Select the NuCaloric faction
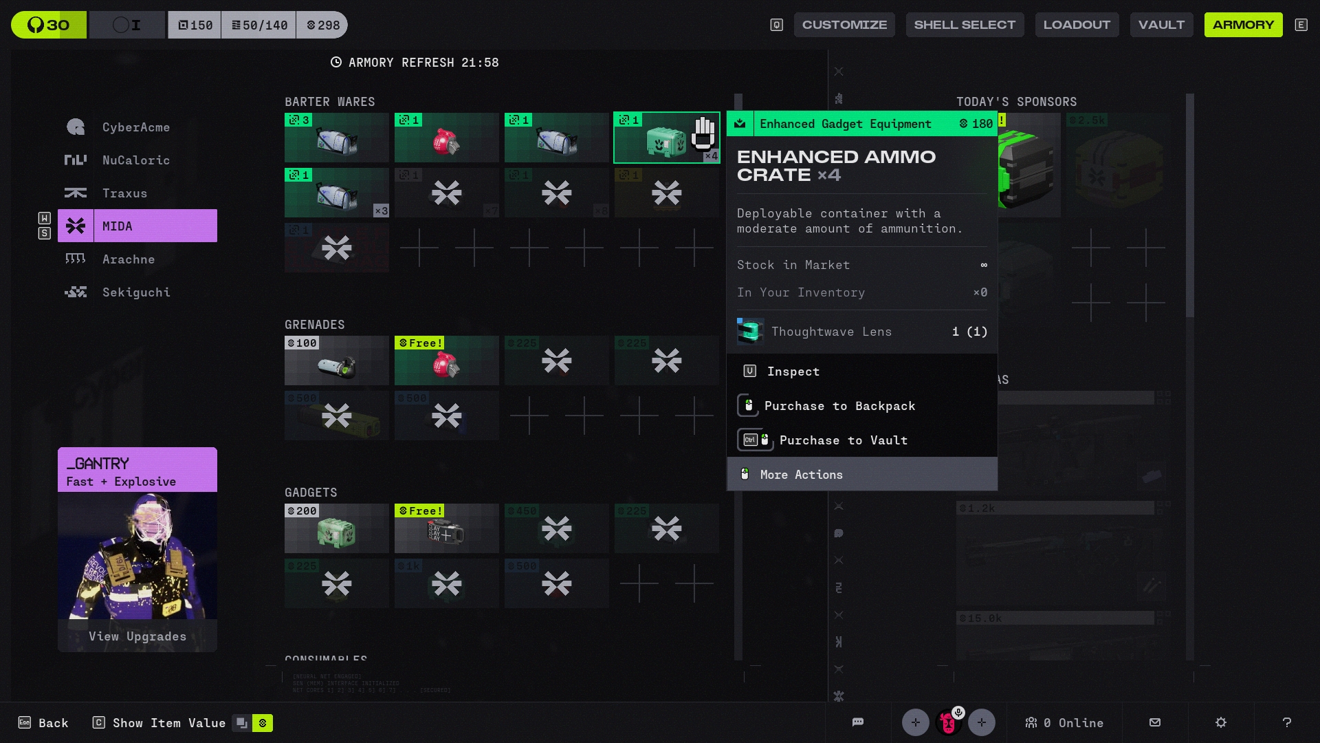1320x743 pixels. [x=136, y=160]
